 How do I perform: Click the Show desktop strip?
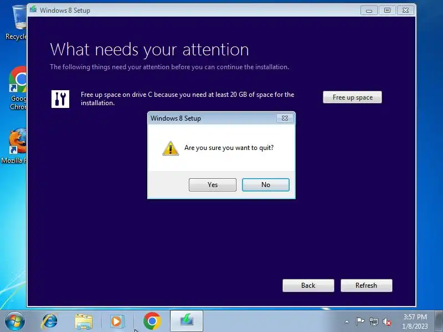click(439, 321)
